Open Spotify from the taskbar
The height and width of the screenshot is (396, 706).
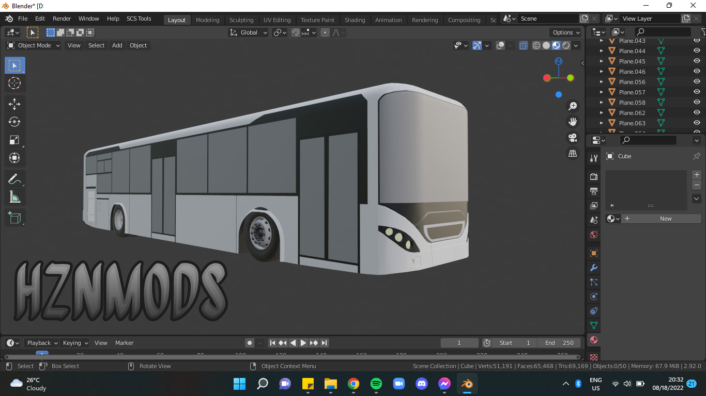coord(376,384)
